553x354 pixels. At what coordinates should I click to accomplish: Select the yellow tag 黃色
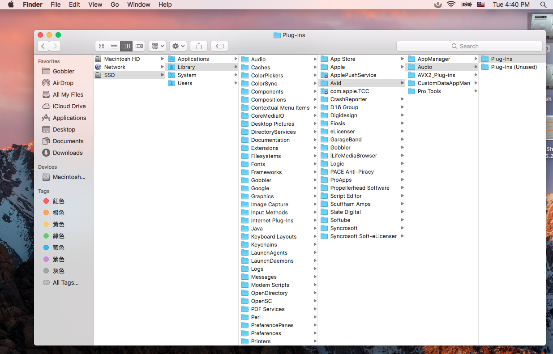click(x=59, y=224)
